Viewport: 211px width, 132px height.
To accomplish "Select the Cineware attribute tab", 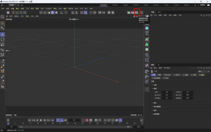I will pos(167,75).
